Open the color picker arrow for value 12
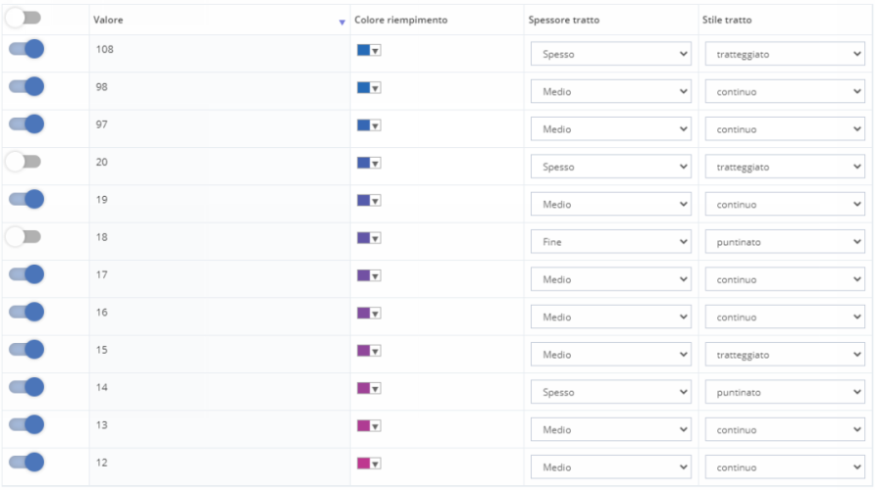This screenshot has width=875, height=490. [x=376, y=464]
